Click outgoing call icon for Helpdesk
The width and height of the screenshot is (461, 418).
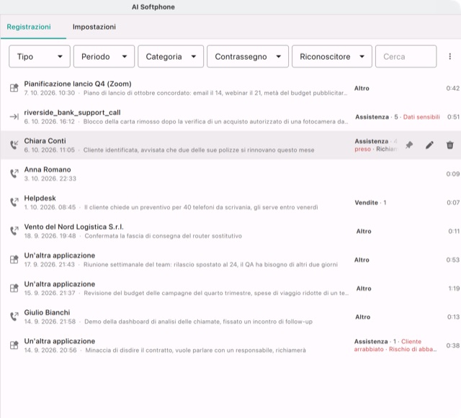[14, 202]
